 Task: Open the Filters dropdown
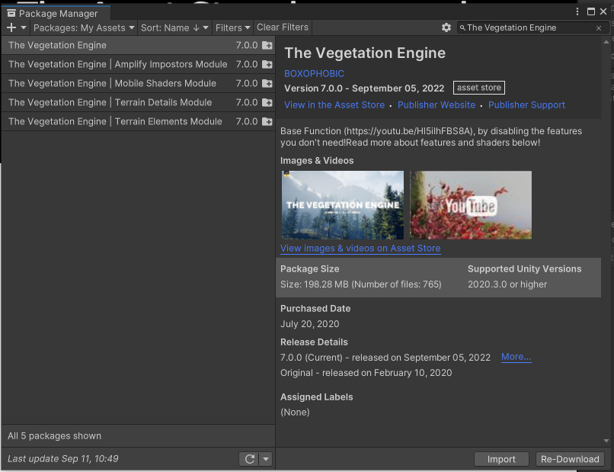(x=232, y=27)
